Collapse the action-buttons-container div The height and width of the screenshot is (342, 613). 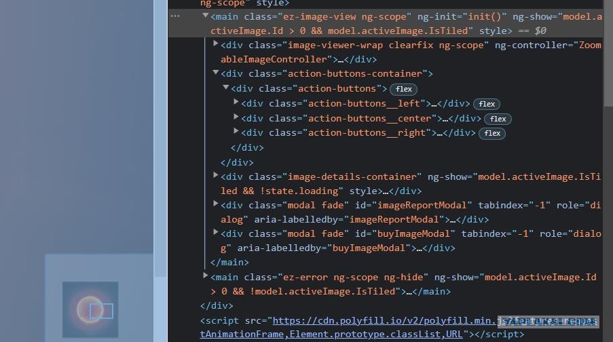(215, 73)
